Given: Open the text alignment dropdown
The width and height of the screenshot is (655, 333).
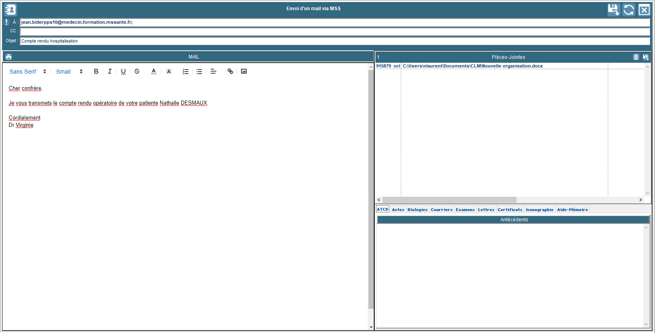Looking at the screenshot, I should (213, 71).
